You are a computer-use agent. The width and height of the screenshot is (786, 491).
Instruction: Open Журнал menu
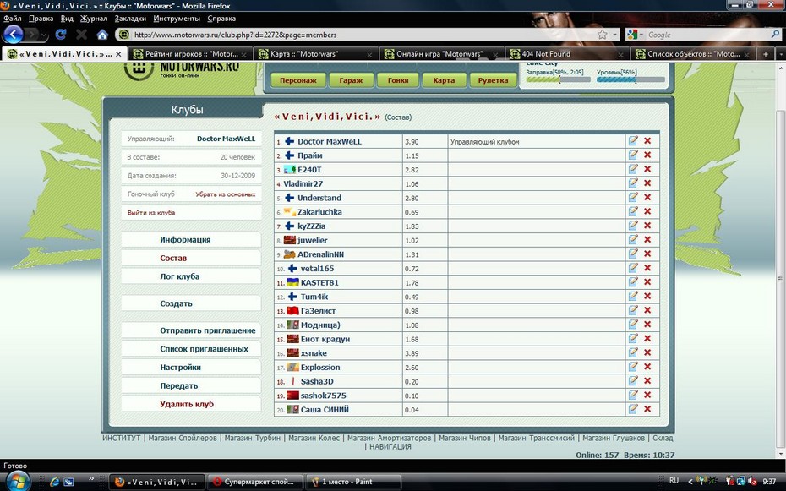pyautogui.click(x=94, y=19)
